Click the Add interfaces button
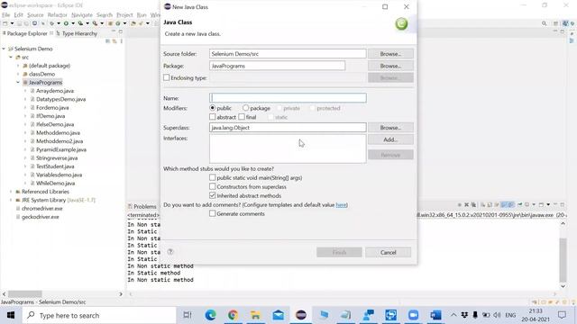This screenshot has height=324, width=577. [390, 139]
